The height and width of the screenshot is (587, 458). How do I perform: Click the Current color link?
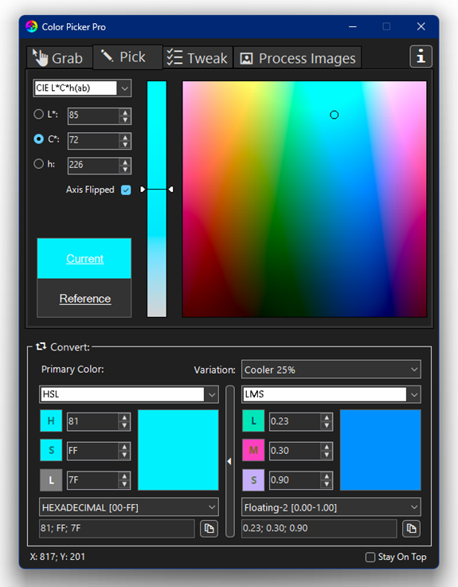click(84, 259)
